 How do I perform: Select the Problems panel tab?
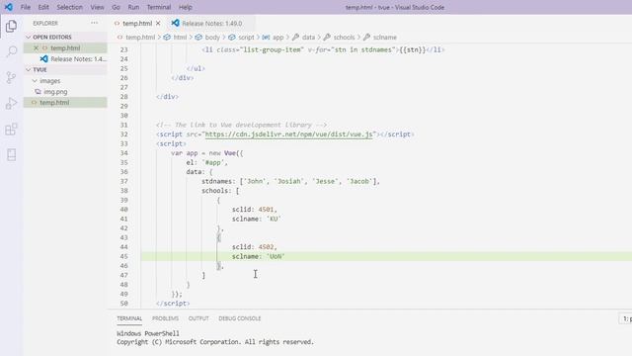coord(165,318)
